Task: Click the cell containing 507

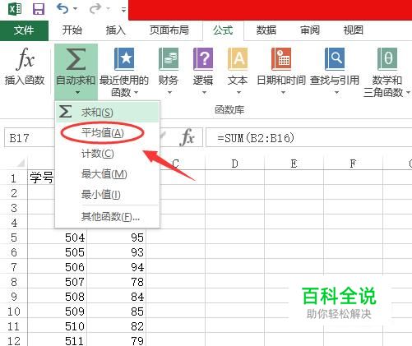Action: tap(58, 282)
